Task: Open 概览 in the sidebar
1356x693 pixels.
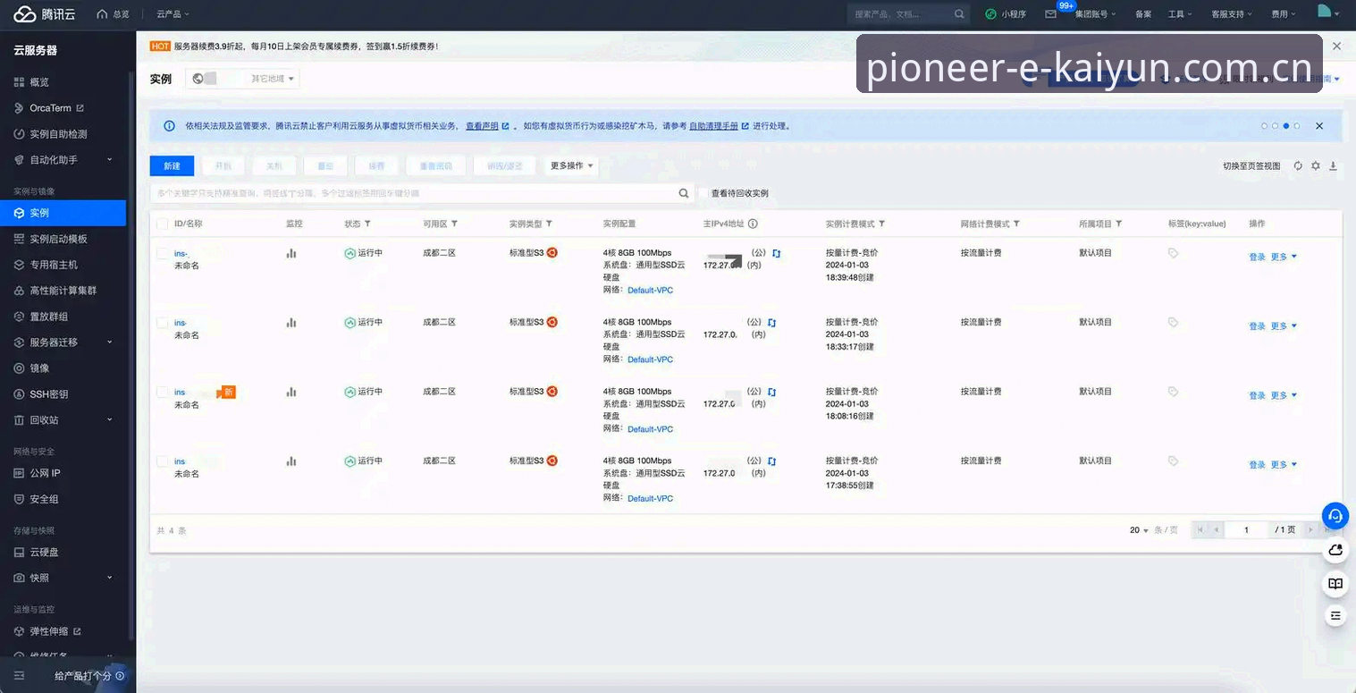Action: tap(39, 82)
